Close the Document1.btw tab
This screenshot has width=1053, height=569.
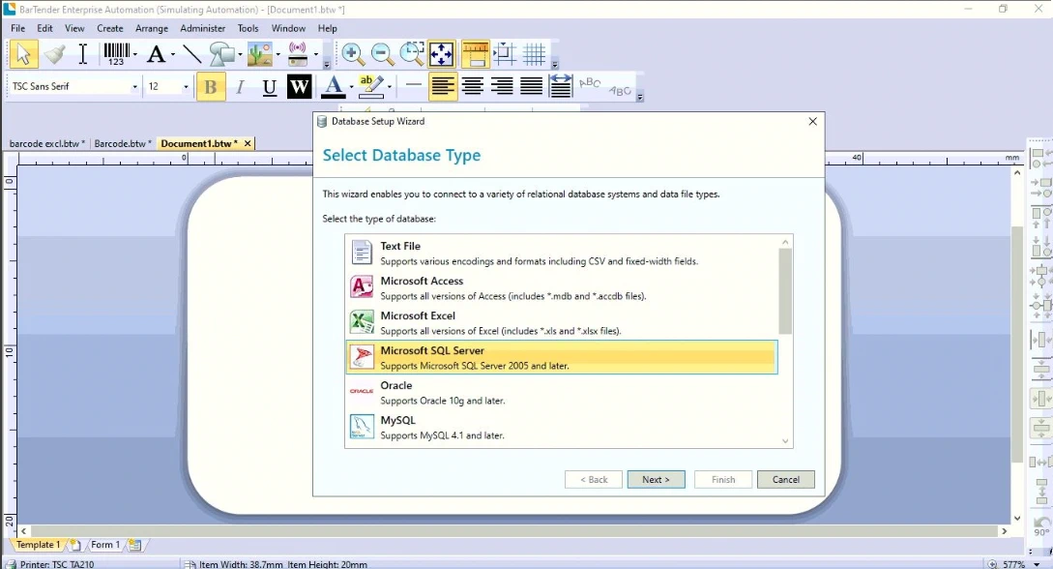tap(248, 143)
